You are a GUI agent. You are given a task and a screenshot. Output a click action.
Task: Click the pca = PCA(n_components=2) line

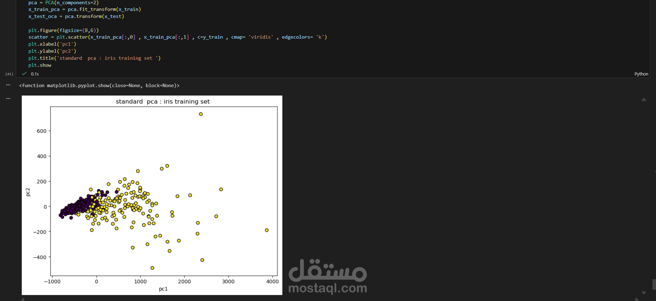click(x=64, y=2)
